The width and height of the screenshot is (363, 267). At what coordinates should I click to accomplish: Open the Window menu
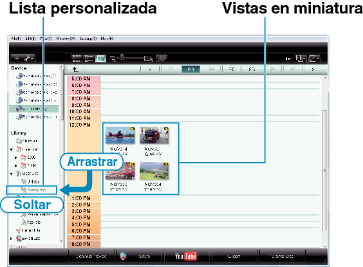click(x=66, y=39)
